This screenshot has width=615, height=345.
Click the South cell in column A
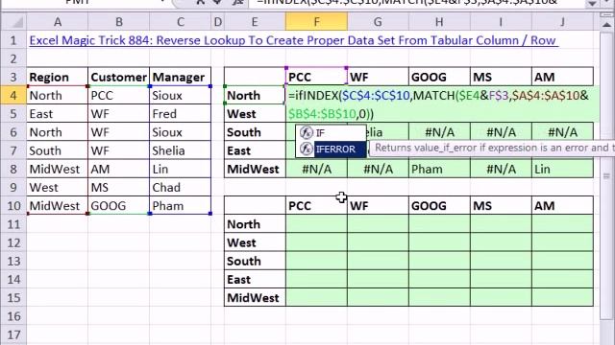(x=58, y=150)
